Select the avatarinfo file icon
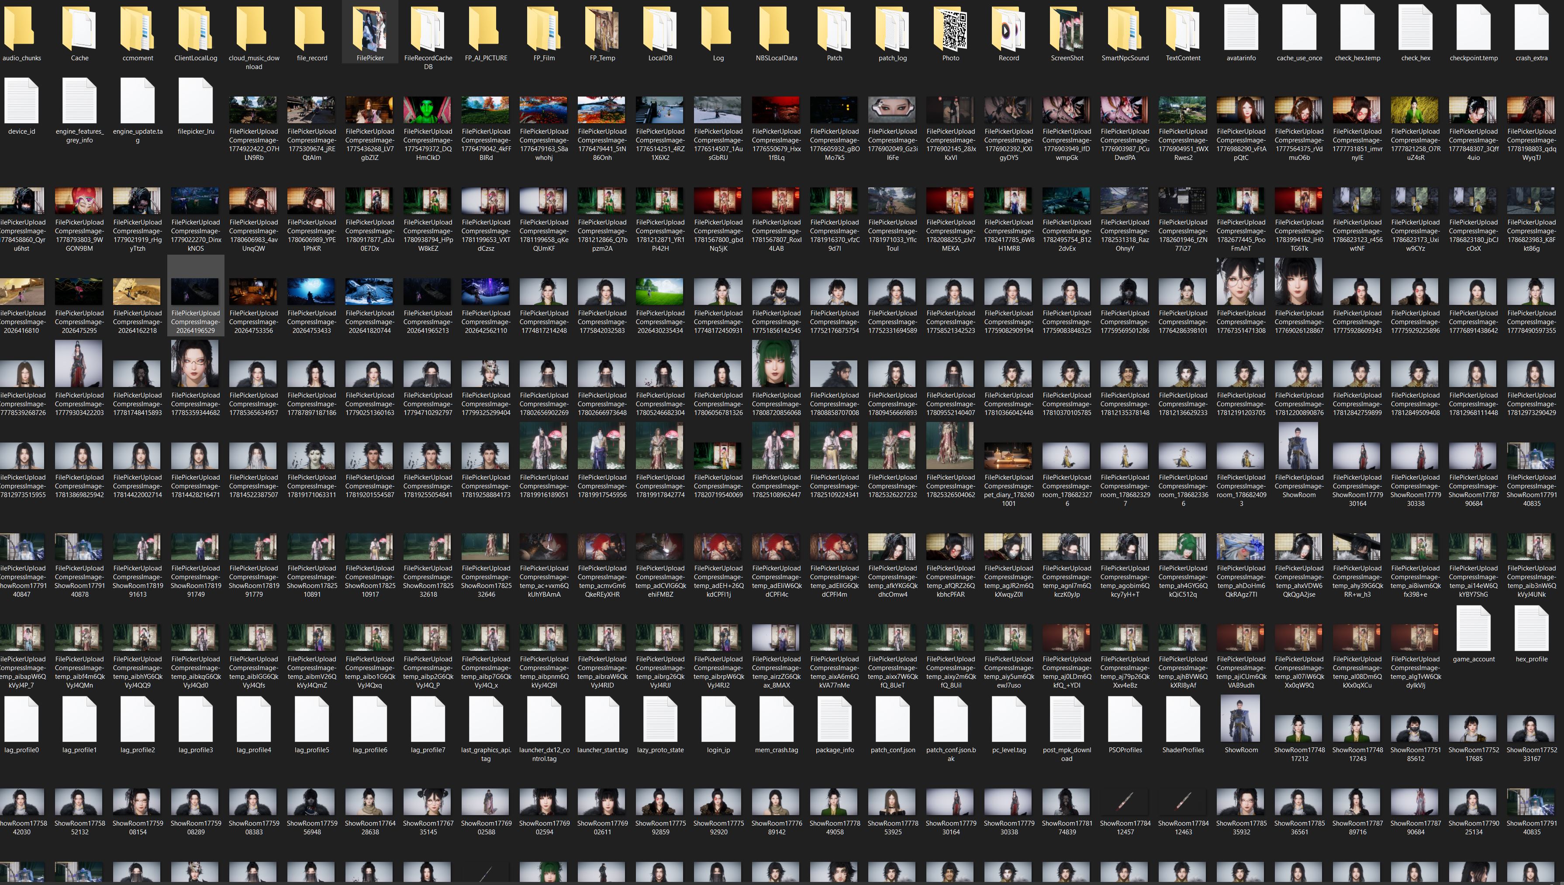 (x=1241, y=27)
